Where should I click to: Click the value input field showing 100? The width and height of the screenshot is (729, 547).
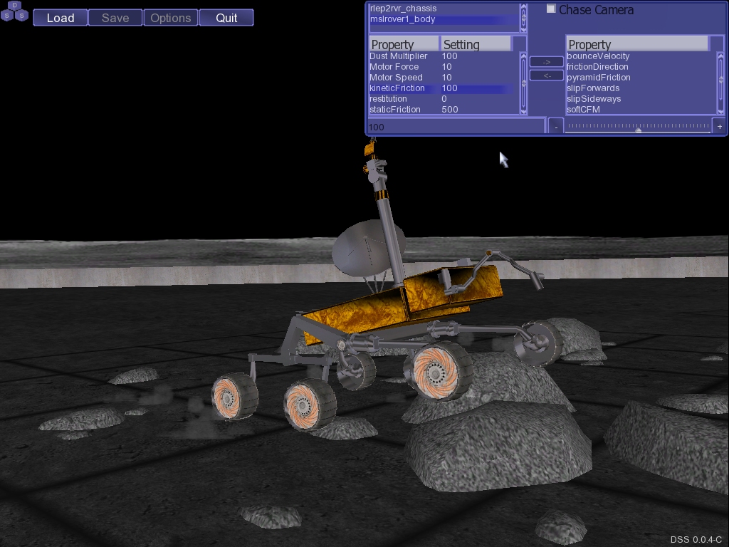click(x=456, y=127)
